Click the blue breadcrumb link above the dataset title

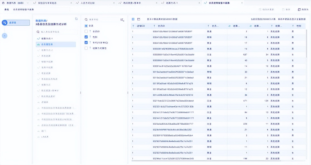[x=41, y=21]
